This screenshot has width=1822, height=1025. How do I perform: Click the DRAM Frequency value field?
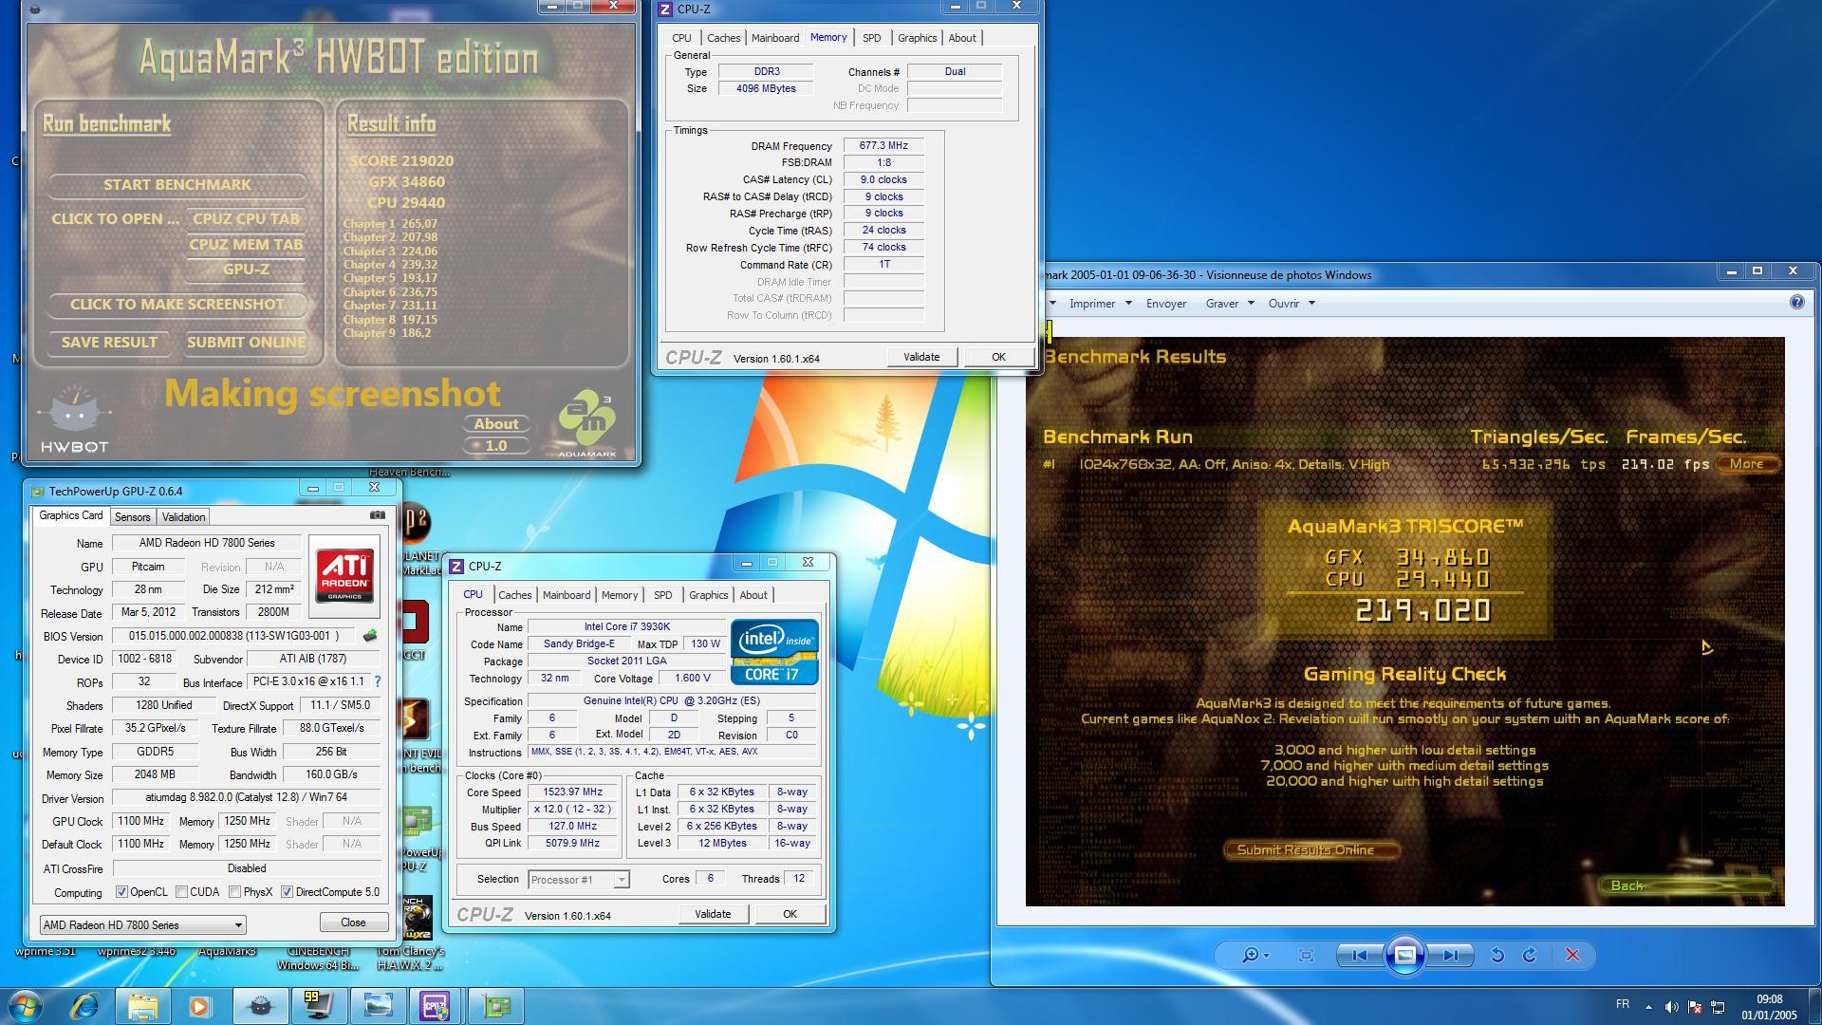tap(883, 146)
